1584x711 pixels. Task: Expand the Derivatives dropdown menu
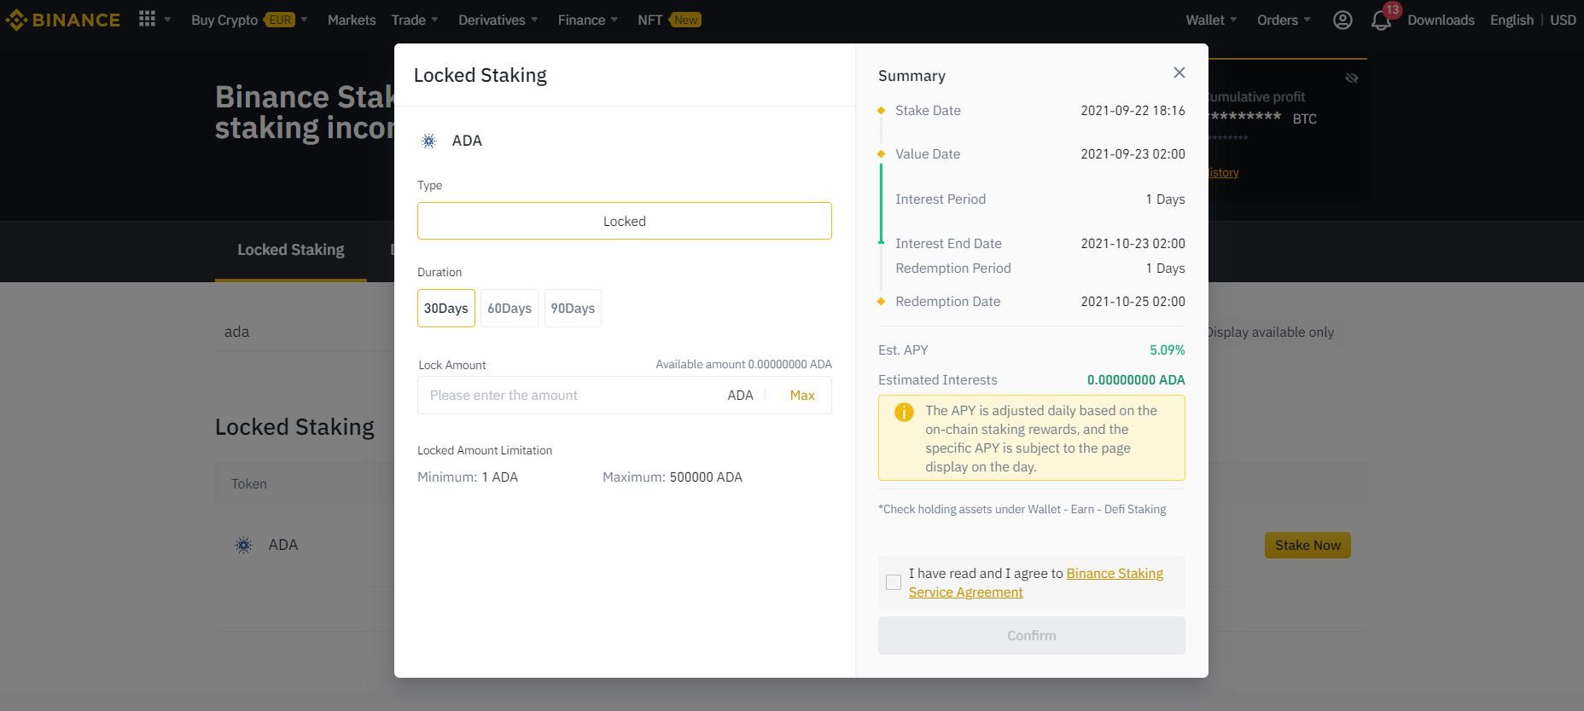pos(498,20)
